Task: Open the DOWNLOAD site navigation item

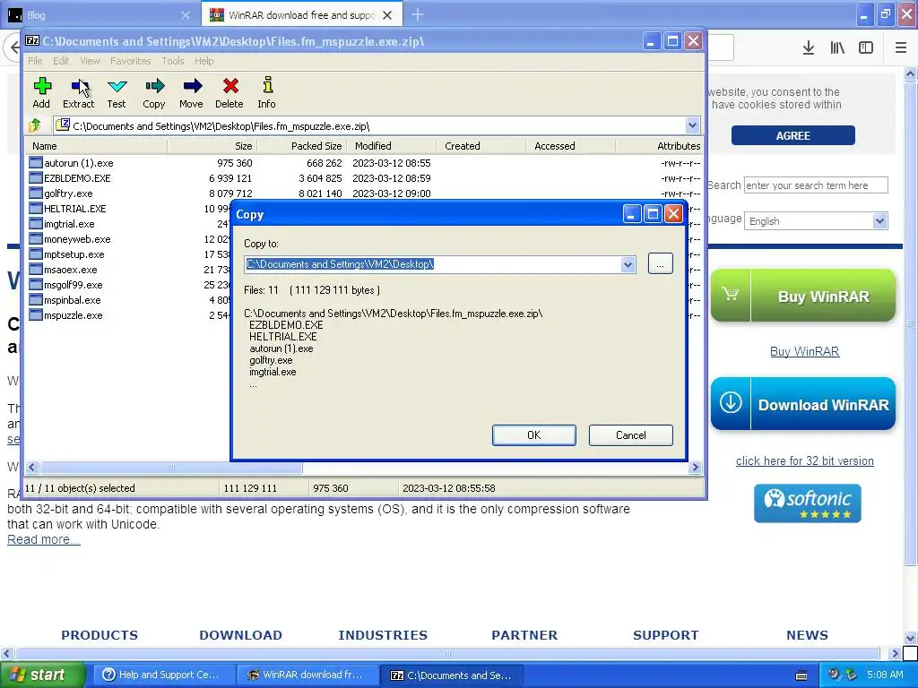Action: coord(240,635)
